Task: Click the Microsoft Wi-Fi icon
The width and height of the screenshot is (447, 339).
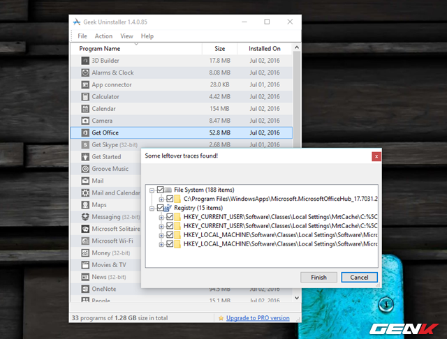Action: [x=85, y=241]
